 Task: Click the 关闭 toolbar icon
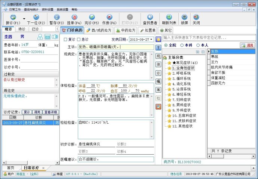[x=196, y=17]
